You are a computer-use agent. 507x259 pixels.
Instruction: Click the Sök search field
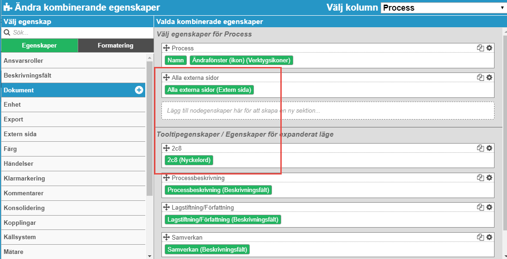(x=82, y=33)
